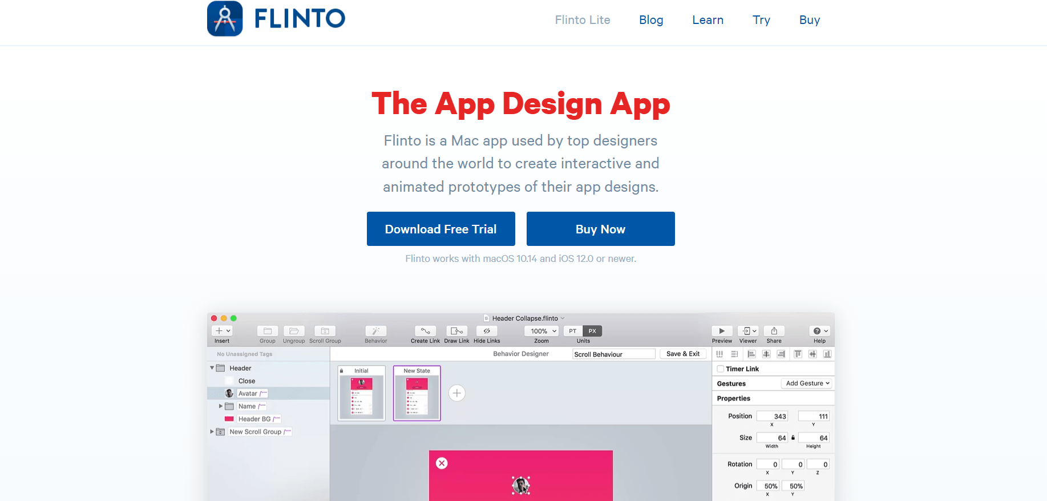Click the Size Width field

772,438
